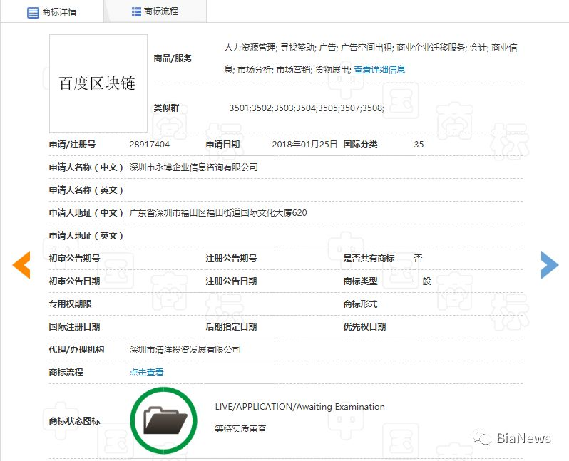
Task: Select status text LIVE/APPLICATION/Awaiting Examination
Action: click(299, 407)
